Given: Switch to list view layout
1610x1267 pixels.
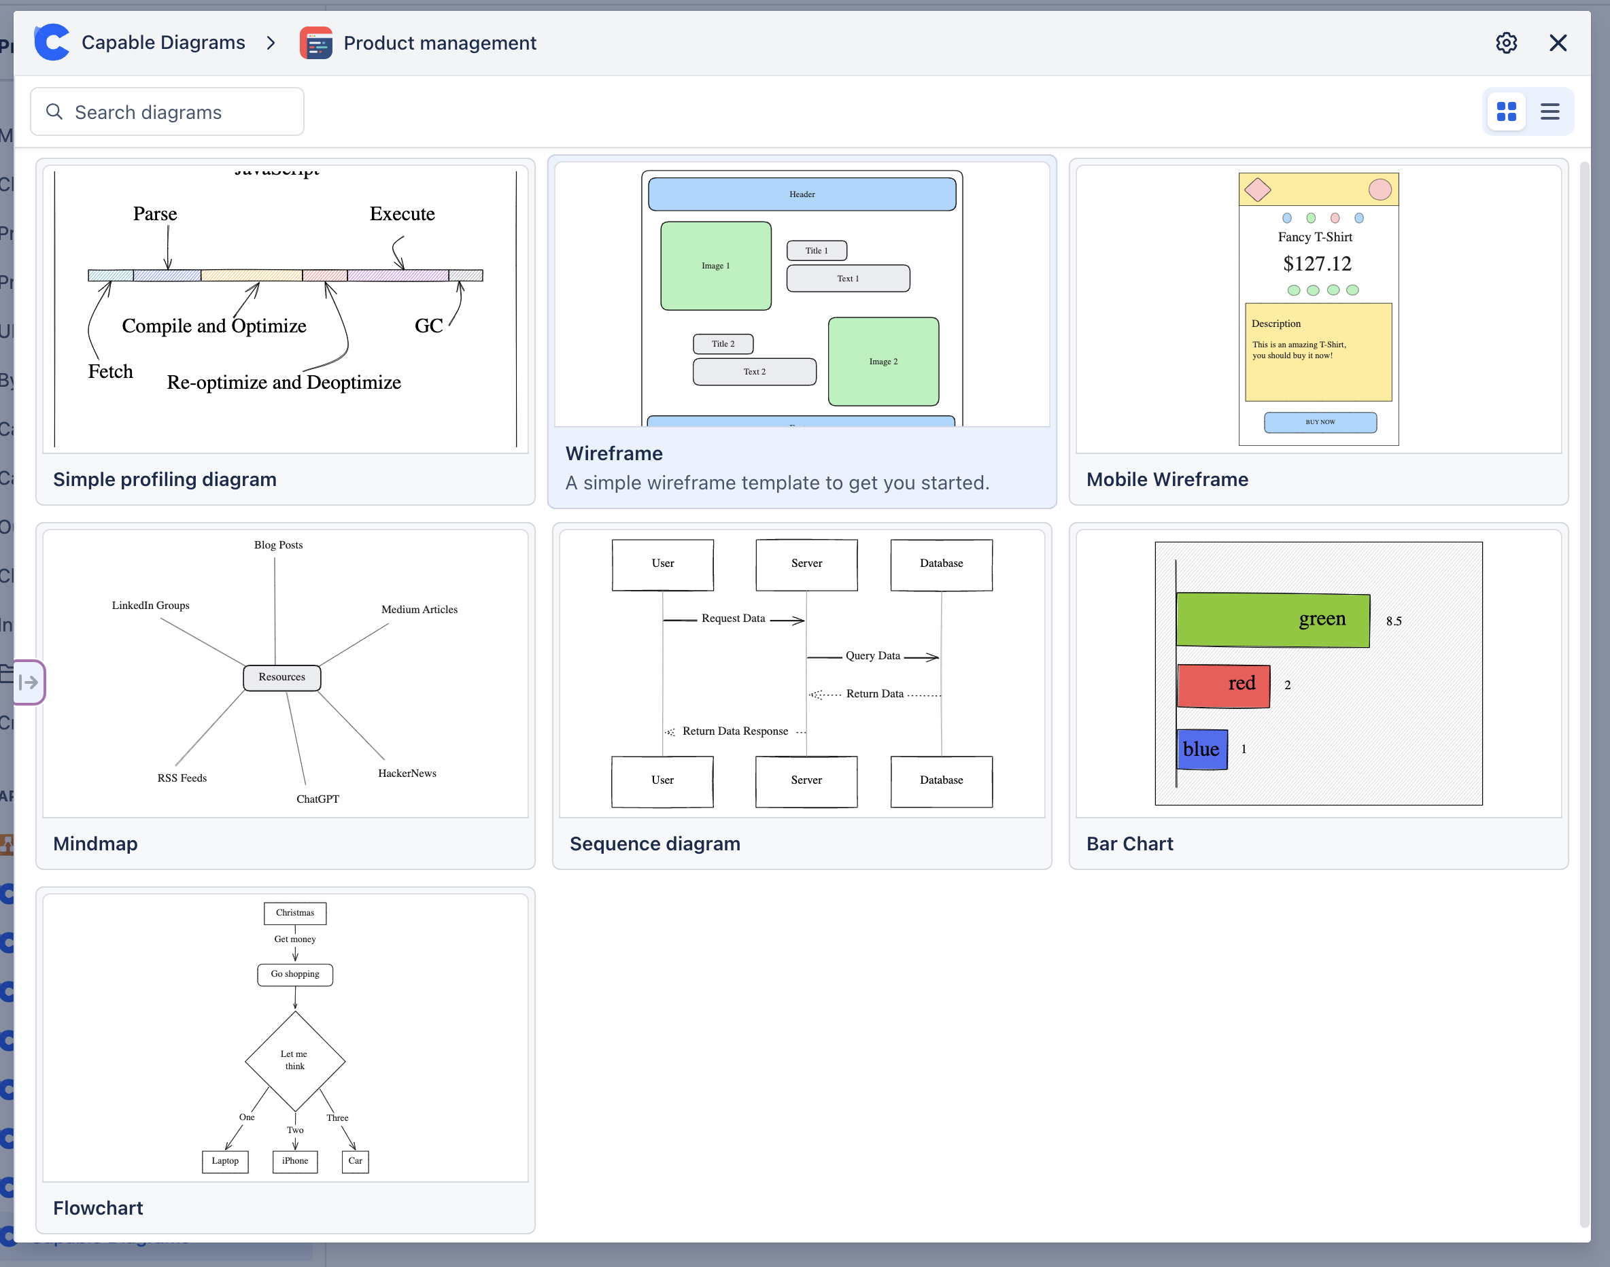Looking at the screenshot, I should point(1550,112).
